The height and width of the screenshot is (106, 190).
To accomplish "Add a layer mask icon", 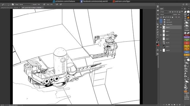I will pyautogui.click(x=169, y=105).
